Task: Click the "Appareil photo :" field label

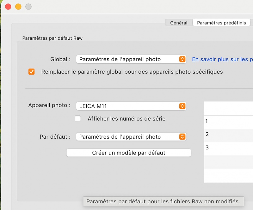Action: click(x=49, y=105)
